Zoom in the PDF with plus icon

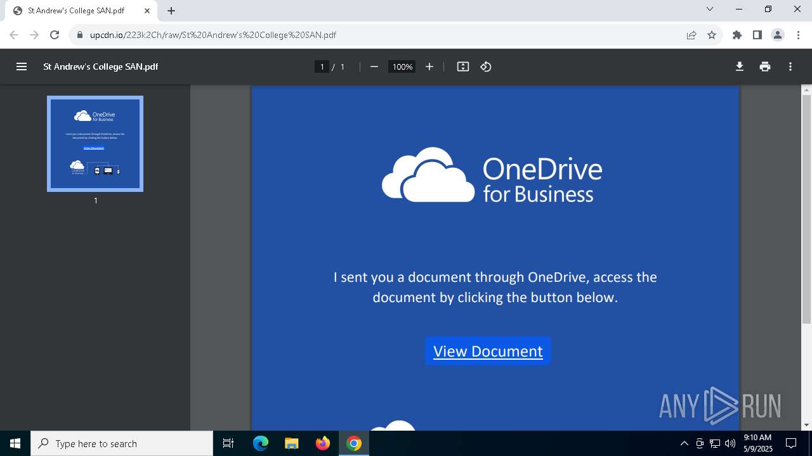coord(429,66)
